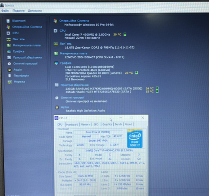Switch to the About tab in CPU-Z
209x196 pixels.
(128, 124)
